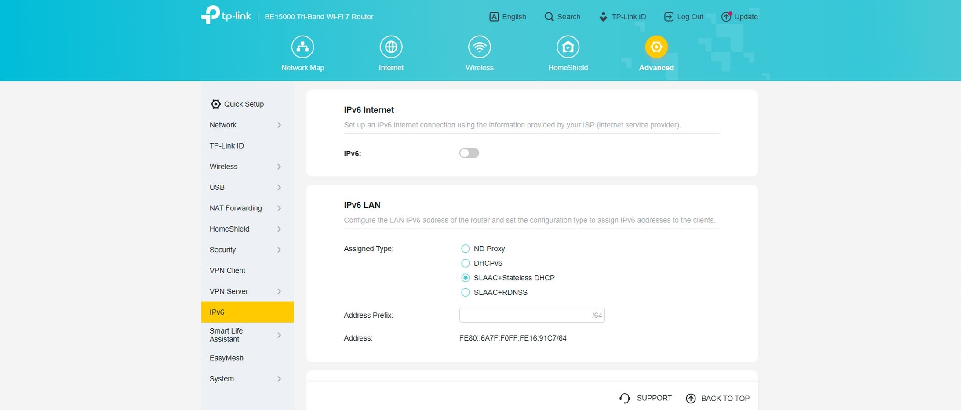
Task: Open the Wireless Wi-Fi icon
Action: click(479, 47)
